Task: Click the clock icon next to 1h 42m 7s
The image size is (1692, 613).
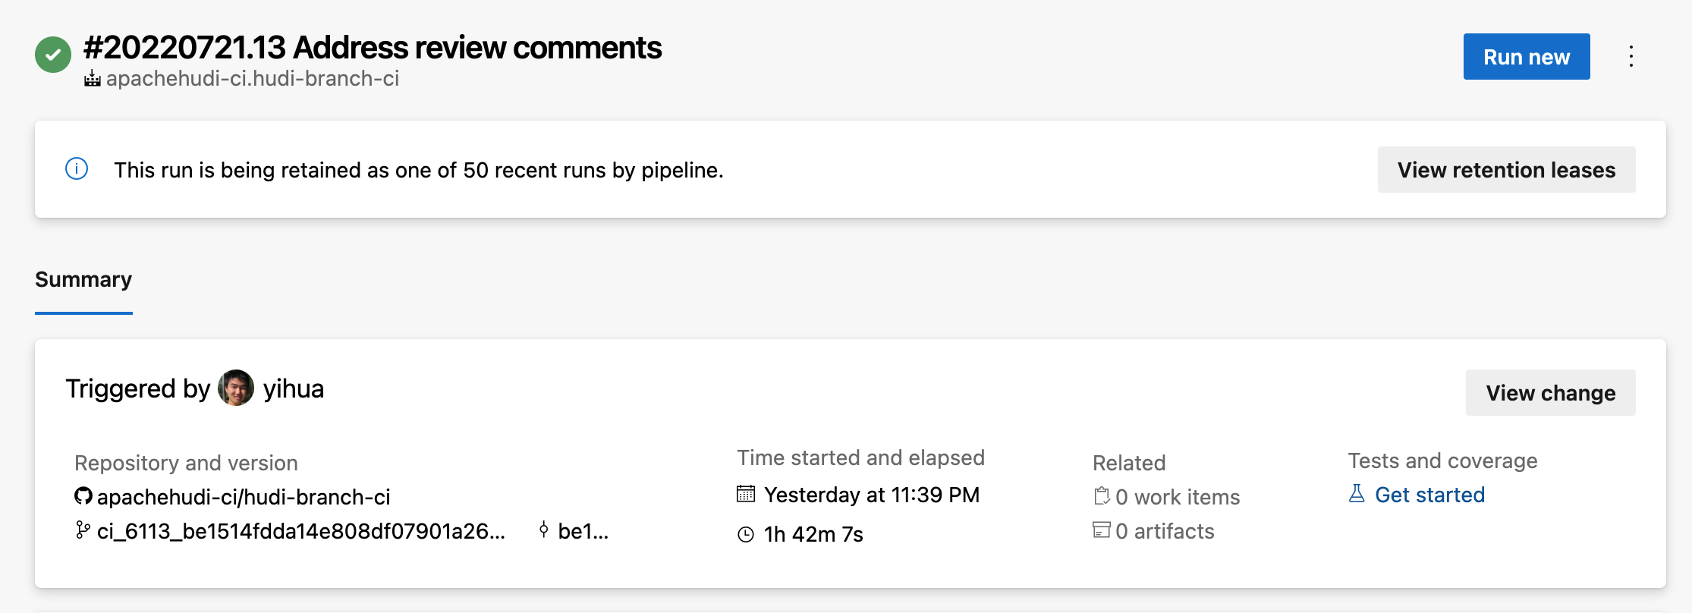Action: click(x=746, y=534)
